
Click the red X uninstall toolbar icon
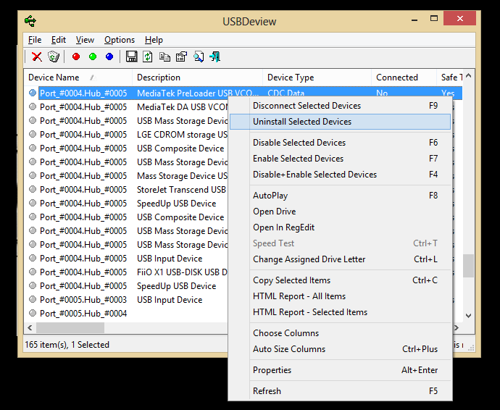[37, 57]
